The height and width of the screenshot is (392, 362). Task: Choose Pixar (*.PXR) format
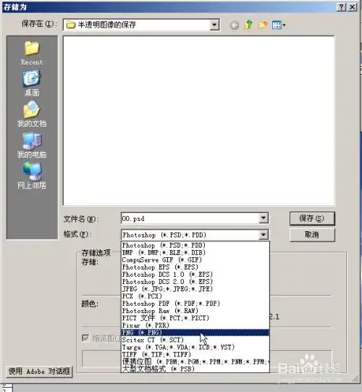(x=195, y=325)
